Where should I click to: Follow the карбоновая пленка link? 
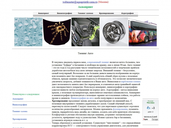[131, 82]
